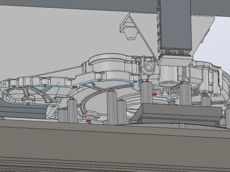Select the conical stop under the triangular bracket
The image size is (230, 172).
click(131, 34)
